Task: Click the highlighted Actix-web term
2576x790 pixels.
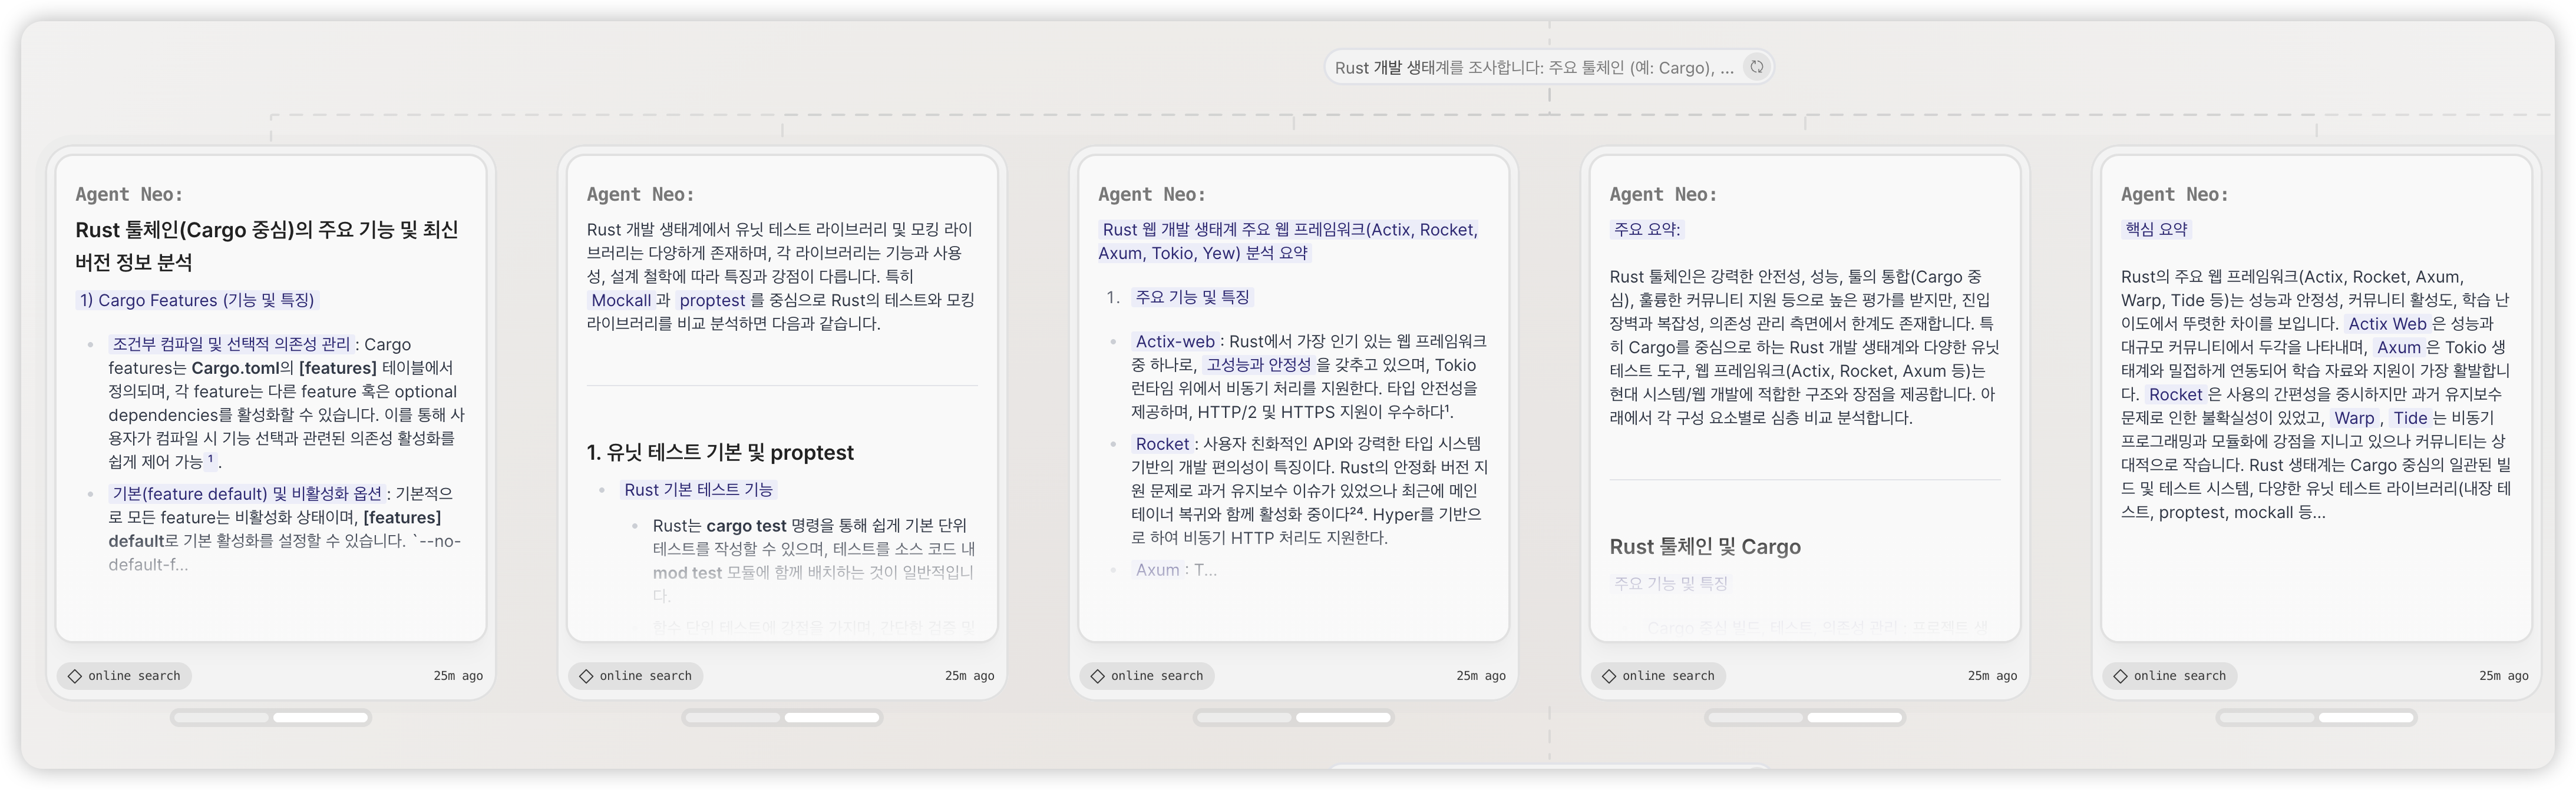Action: click(1175, 341)
